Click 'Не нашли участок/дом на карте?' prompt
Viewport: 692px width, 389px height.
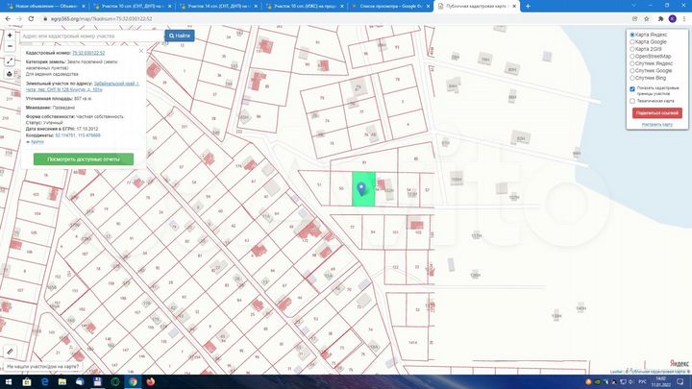coord(43,367)
